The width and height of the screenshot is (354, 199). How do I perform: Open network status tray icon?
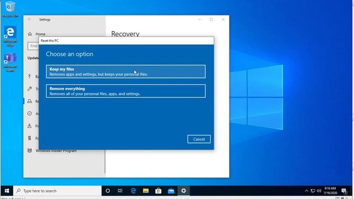pyautogui.click(x=313, y=191)
